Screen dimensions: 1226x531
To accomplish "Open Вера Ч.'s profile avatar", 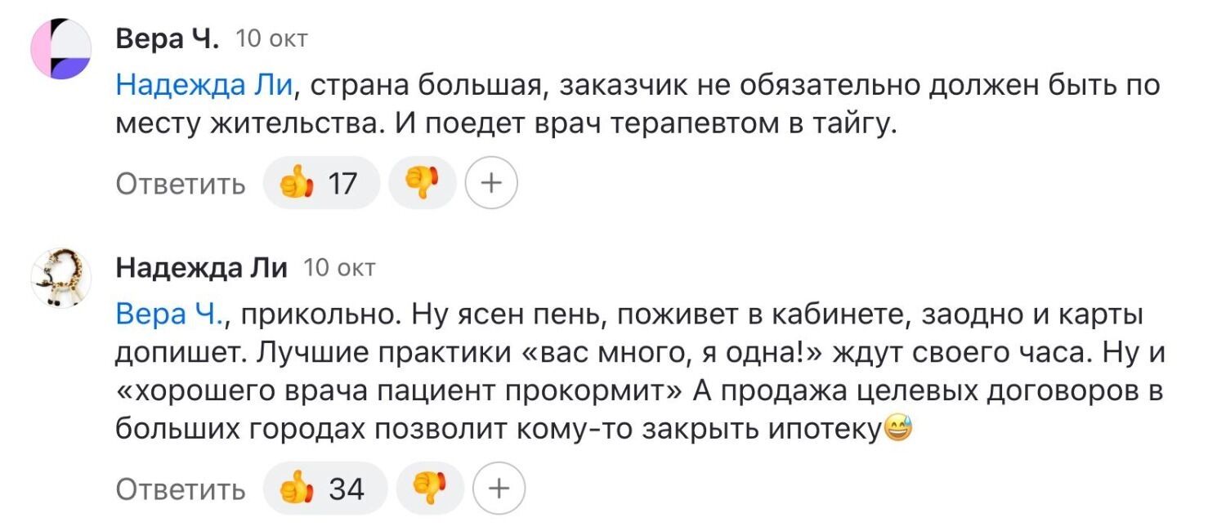I will [x=61, y=48].
